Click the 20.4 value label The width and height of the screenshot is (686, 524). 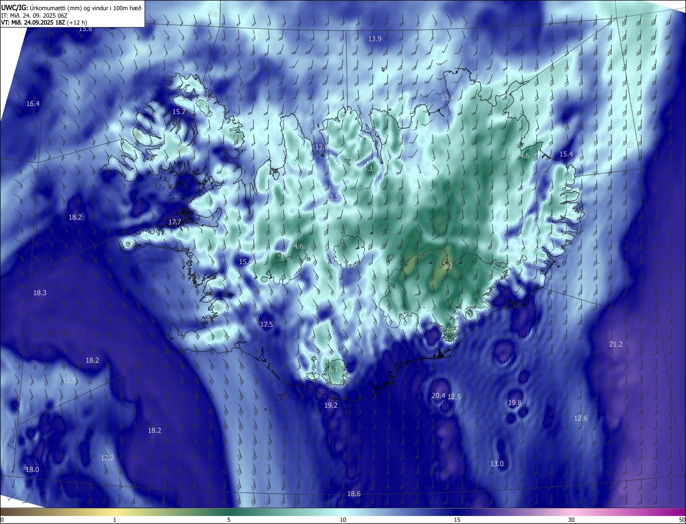[x=438, y=395]
